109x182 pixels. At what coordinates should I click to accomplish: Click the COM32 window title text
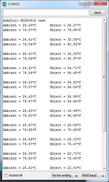pos(14,4)
